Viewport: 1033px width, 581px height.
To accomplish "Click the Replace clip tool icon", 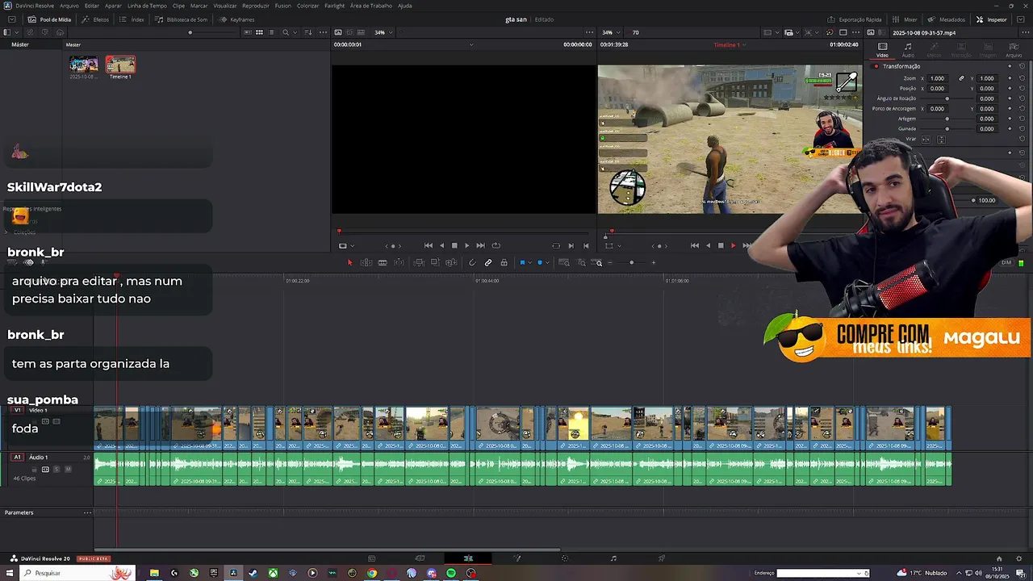I will click(451, 262).
